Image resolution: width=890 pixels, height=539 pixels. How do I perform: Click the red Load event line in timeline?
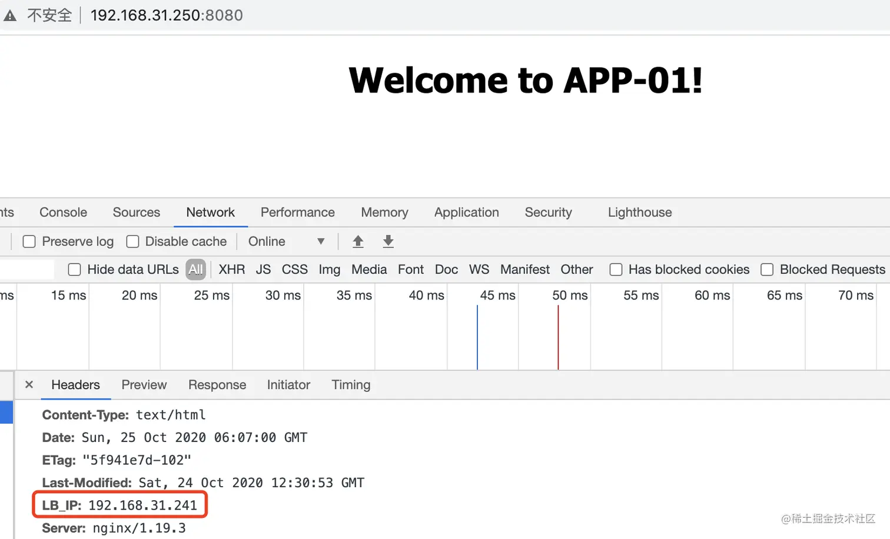click(558, 337)
